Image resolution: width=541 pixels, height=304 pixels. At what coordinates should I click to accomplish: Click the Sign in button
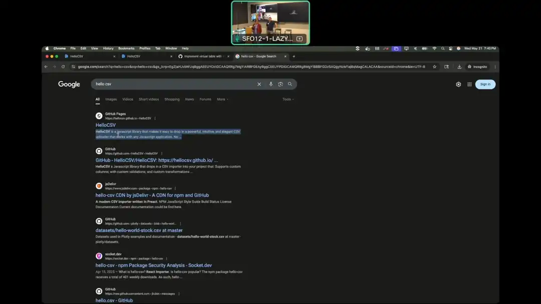pos(485,84)
